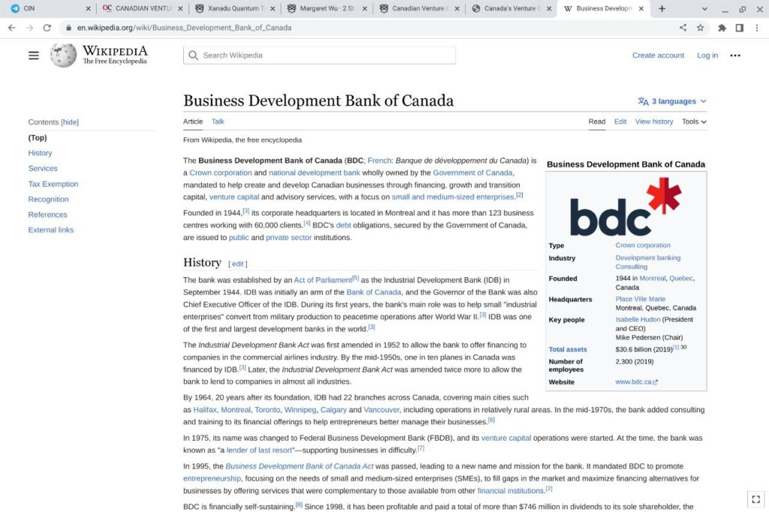This screenshot has height=512, width=769.
Task: Click the Search Wikipedia input field
Action: pos(319,56)
